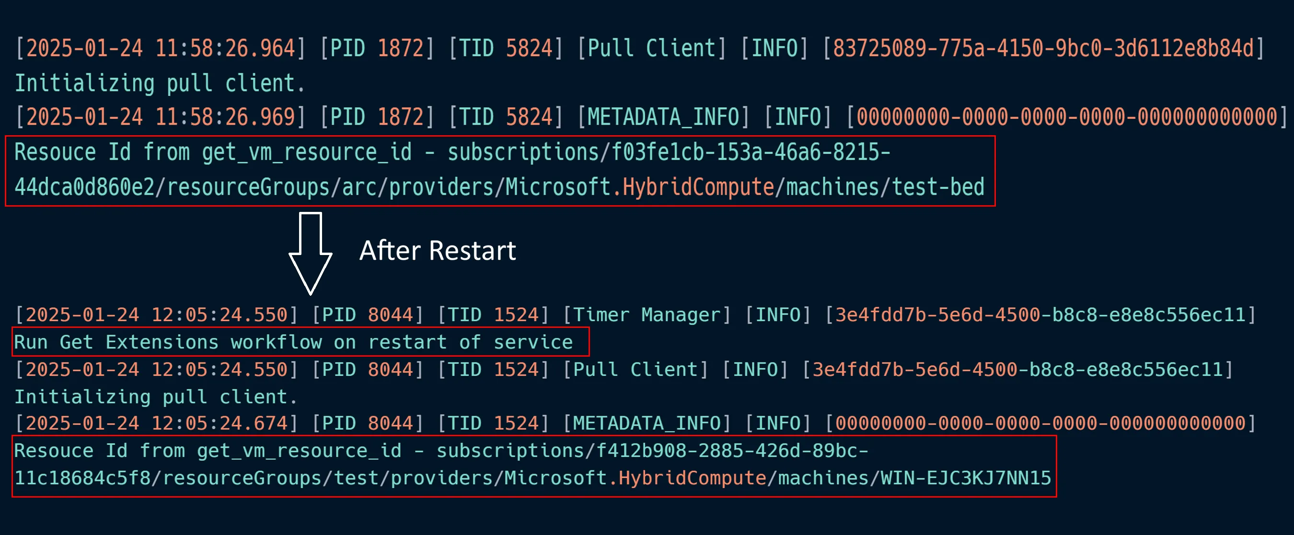Click the first '[METADATA_INFO]' tag

[x=663, y=117]
